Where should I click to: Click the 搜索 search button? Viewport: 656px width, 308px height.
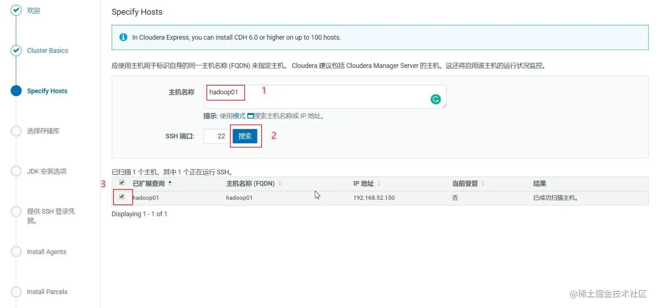(x=245, y=136)
